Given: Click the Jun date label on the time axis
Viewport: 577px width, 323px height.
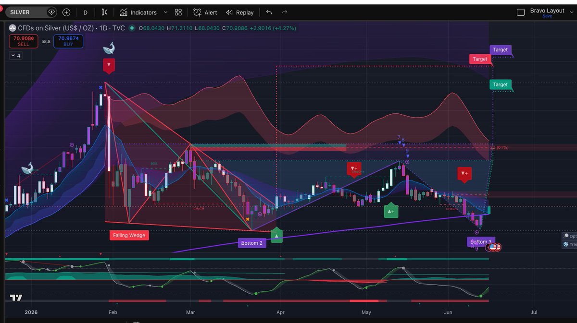Looking at the screenshot, I should pos(448,312).
